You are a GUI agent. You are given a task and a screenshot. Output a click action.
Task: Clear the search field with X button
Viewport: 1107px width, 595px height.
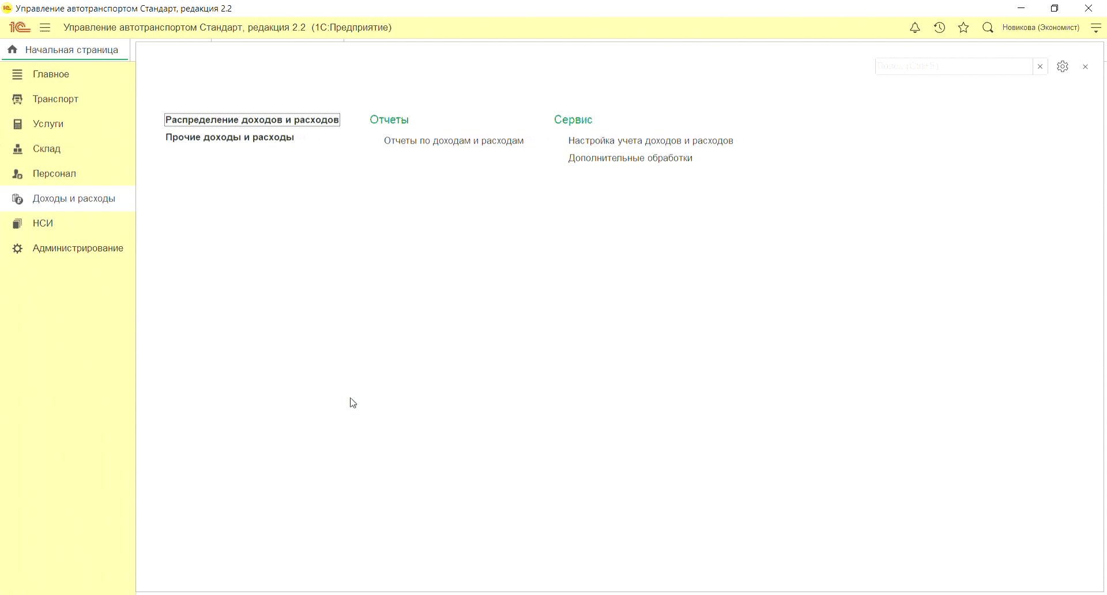(1040, 66)
